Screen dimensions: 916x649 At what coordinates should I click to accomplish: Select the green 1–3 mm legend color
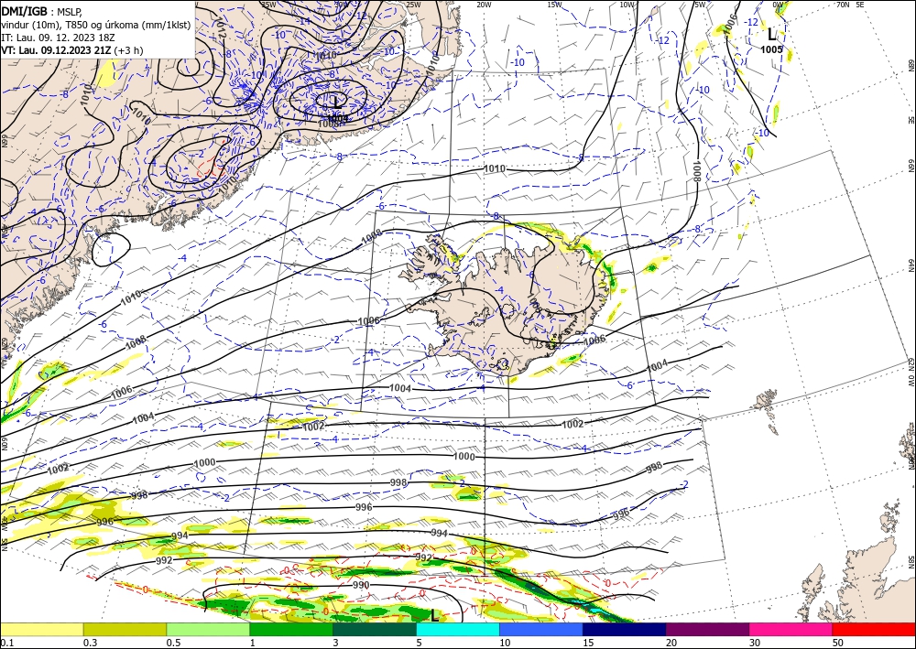(291, 629)
